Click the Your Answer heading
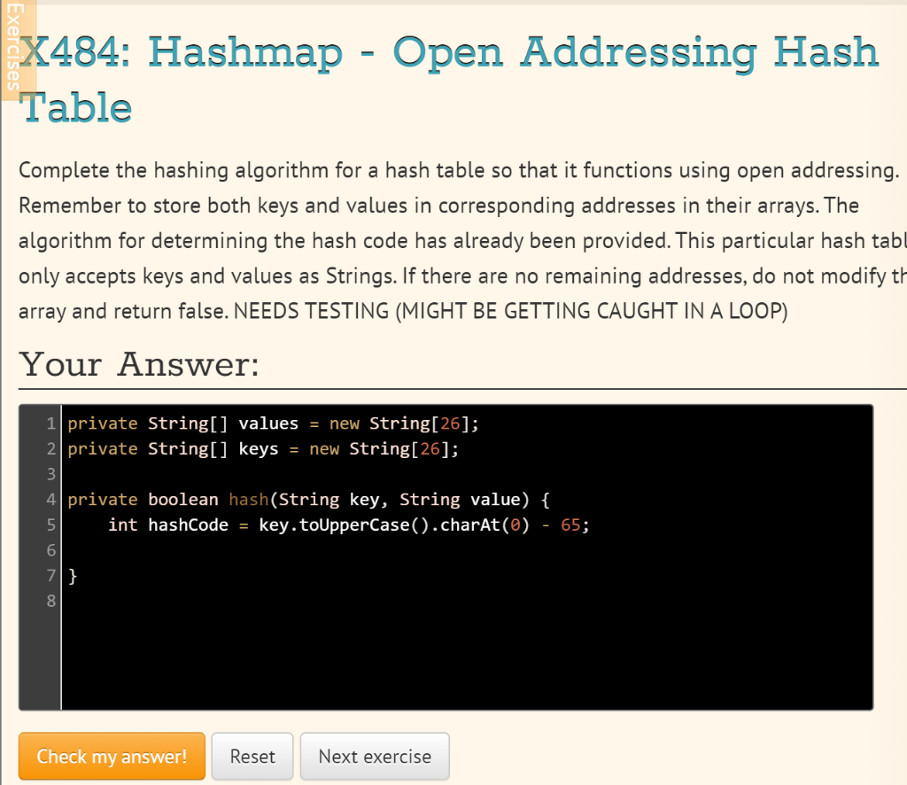 (136, 364)
